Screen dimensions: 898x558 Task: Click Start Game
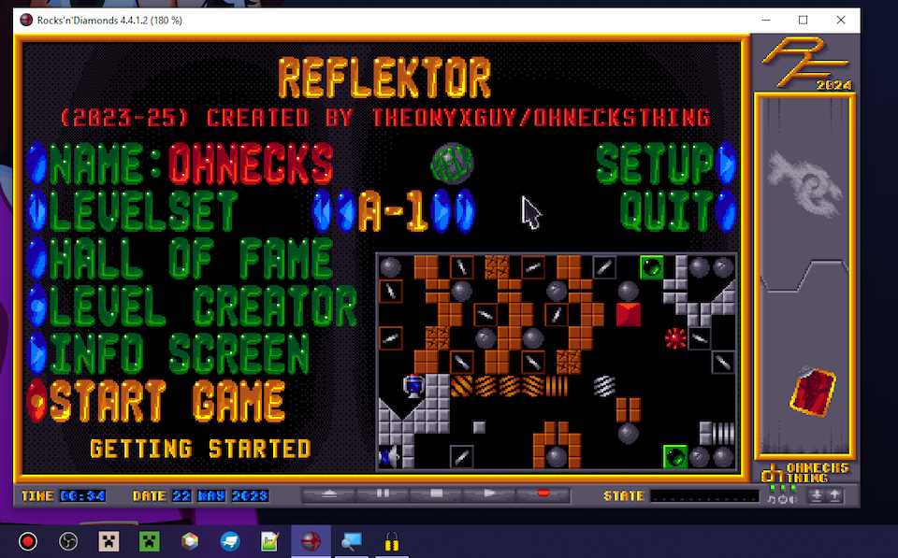coord(167,401)
